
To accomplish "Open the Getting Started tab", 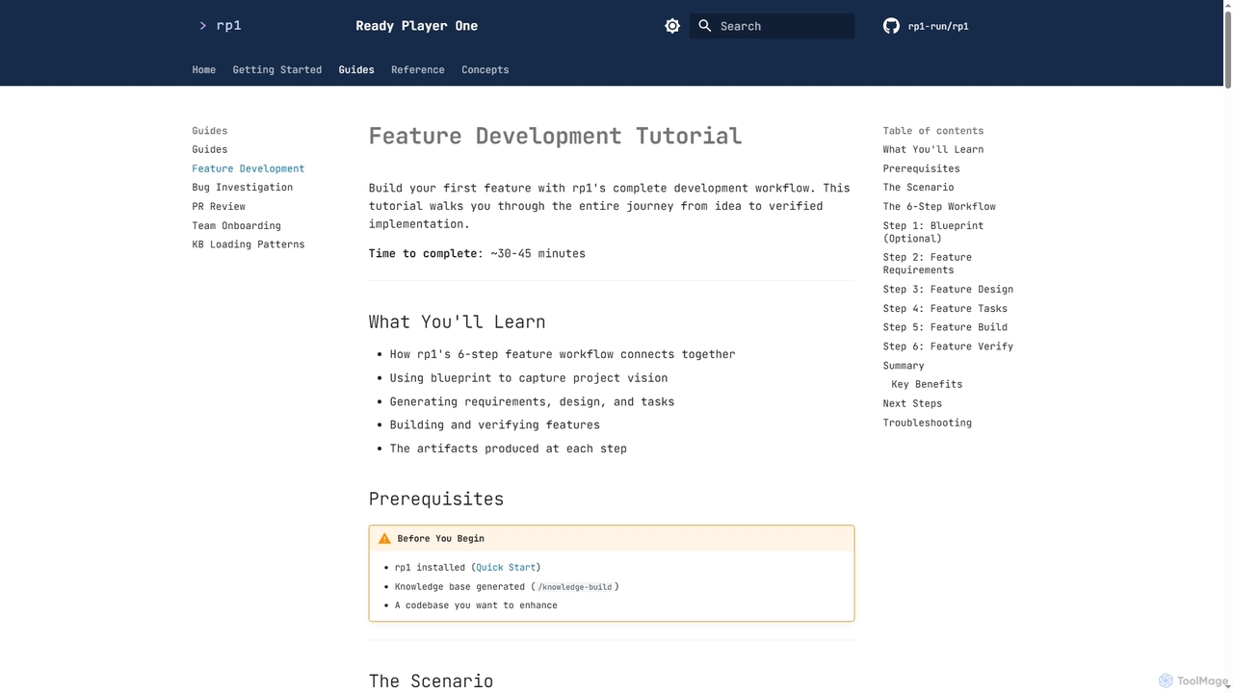I will coord(277,70).
